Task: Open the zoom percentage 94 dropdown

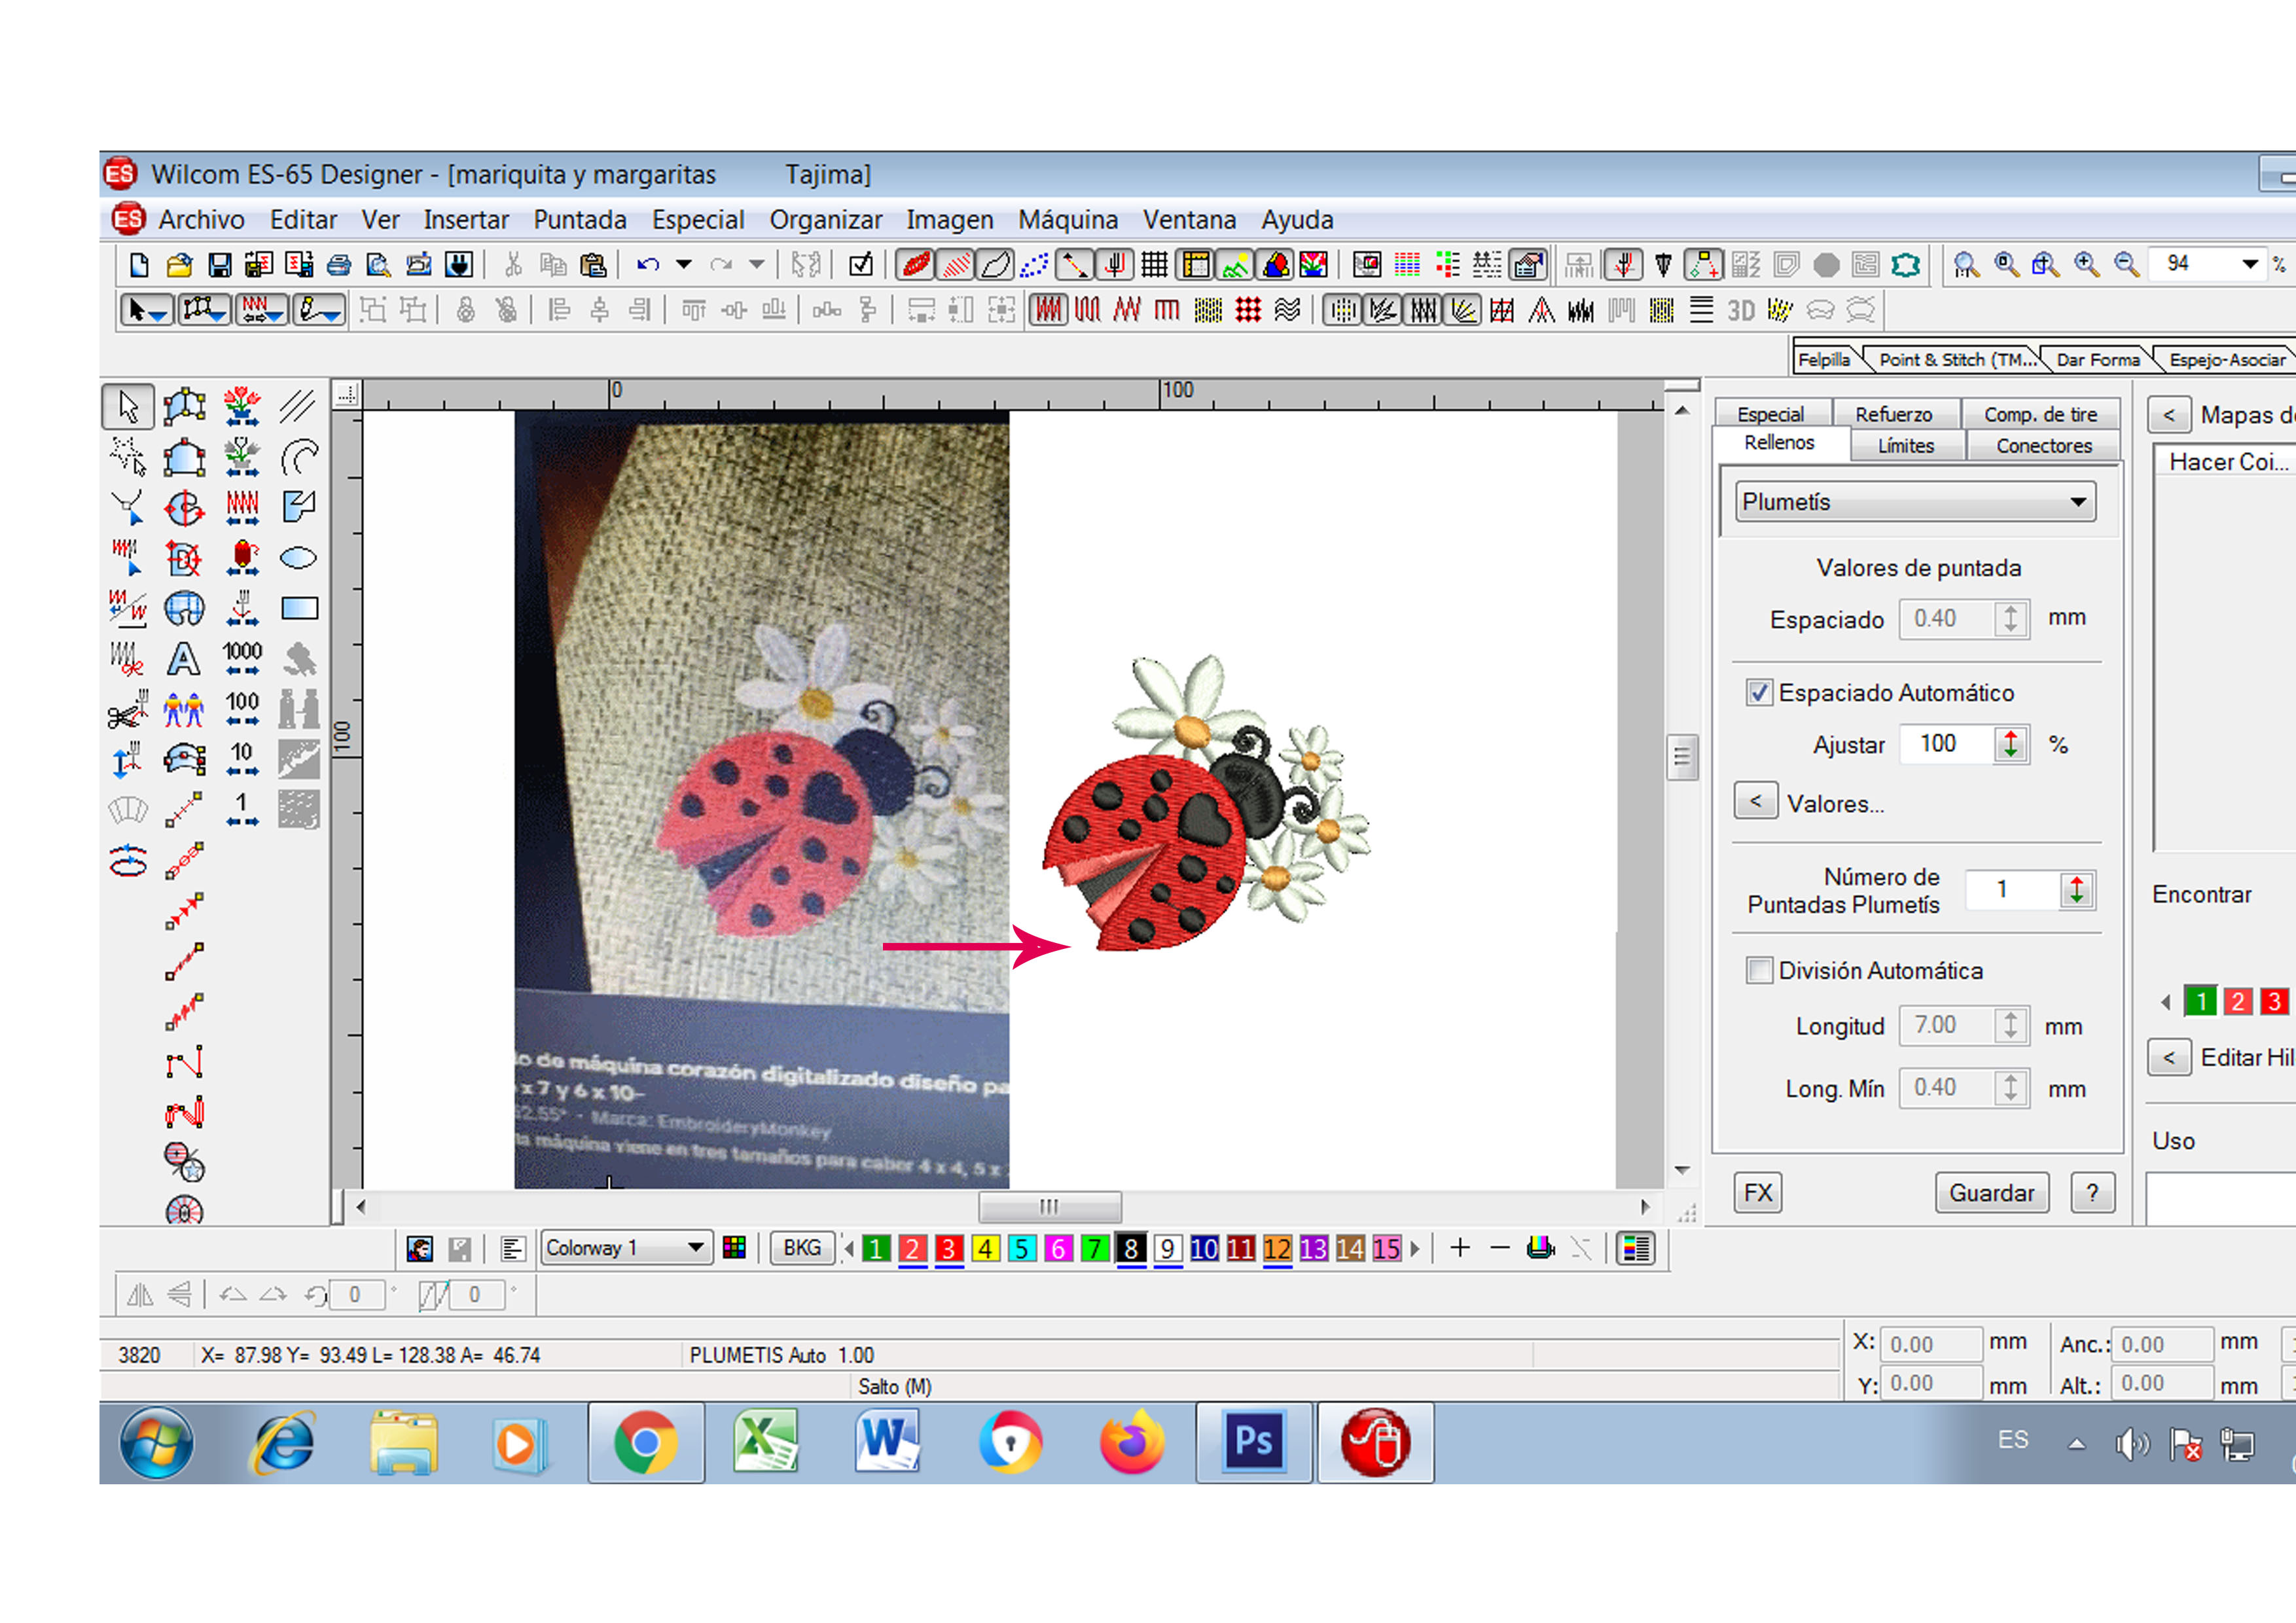Action: pyautogui.click(x=2250, y=264)
